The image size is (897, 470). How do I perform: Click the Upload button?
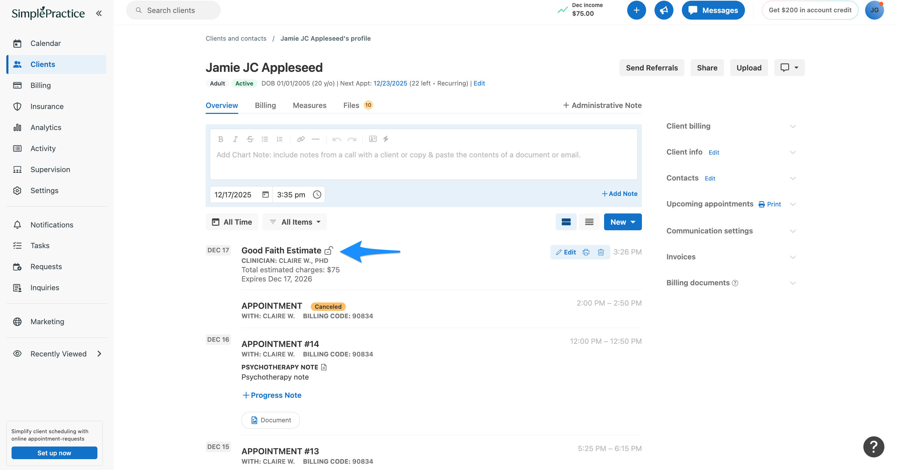749,68
